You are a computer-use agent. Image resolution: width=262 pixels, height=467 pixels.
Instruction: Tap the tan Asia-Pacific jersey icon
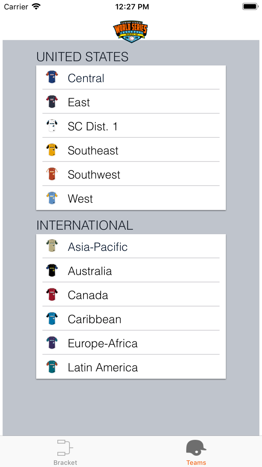click(52, 246)
